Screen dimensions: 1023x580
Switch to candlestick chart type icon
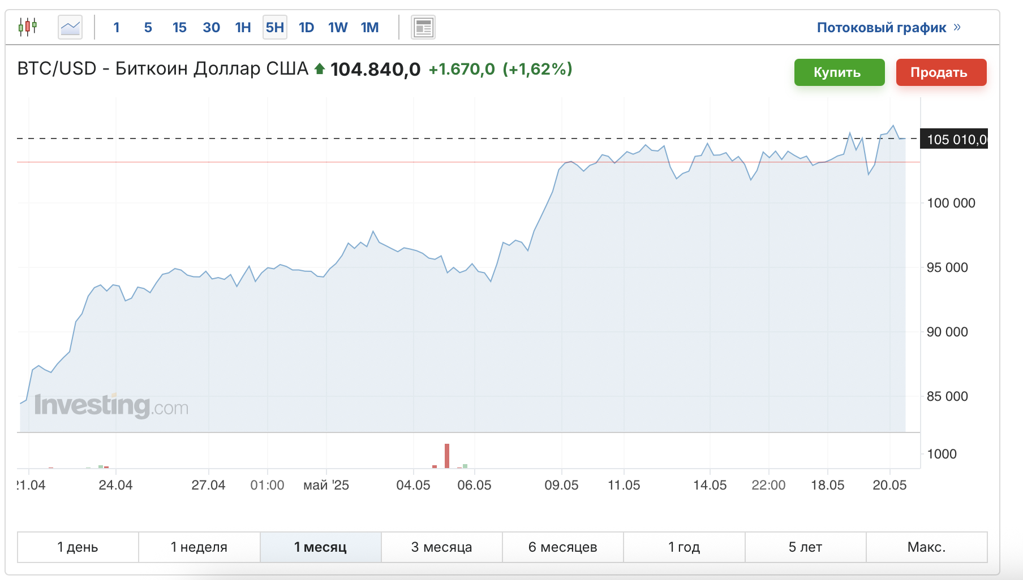[28, 27]
